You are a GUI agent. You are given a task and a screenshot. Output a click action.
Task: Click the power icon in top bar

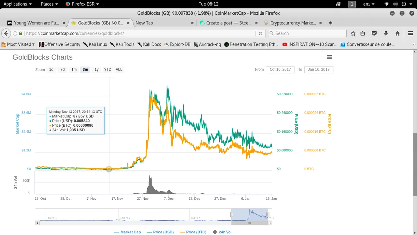tap(404, 4)
